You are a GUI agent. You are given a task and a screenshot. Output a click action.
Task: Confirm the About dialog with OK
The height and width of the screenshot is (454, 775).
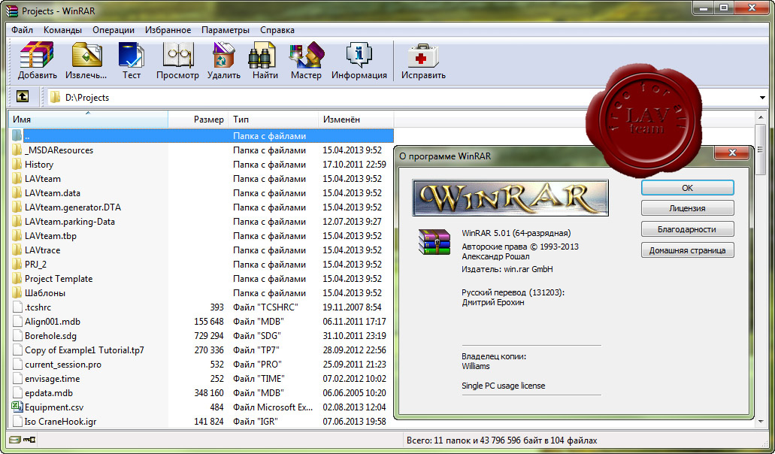pyautogui.click(x=687, y=188)
